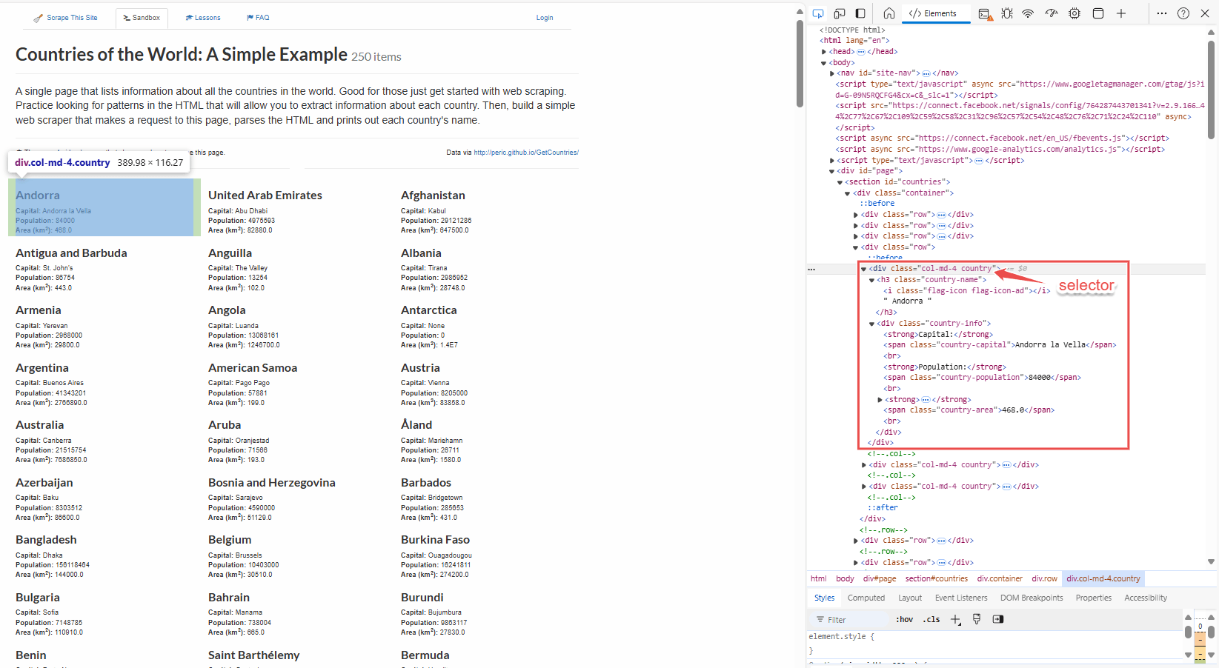Click the new style rule plus icon

[956, 619]
